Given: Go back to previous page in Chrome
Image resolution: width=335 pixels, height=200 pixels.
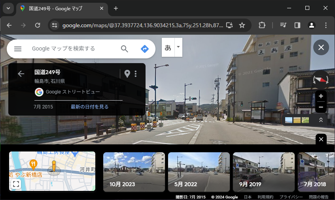Looking at the screenshot, I should click(9, 25).
